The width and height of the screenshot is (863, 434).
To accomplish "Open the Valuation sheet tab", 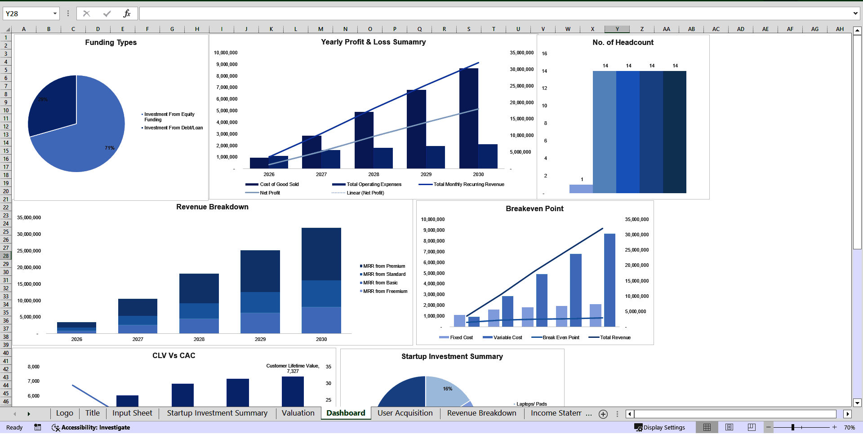I will [298, 413].
